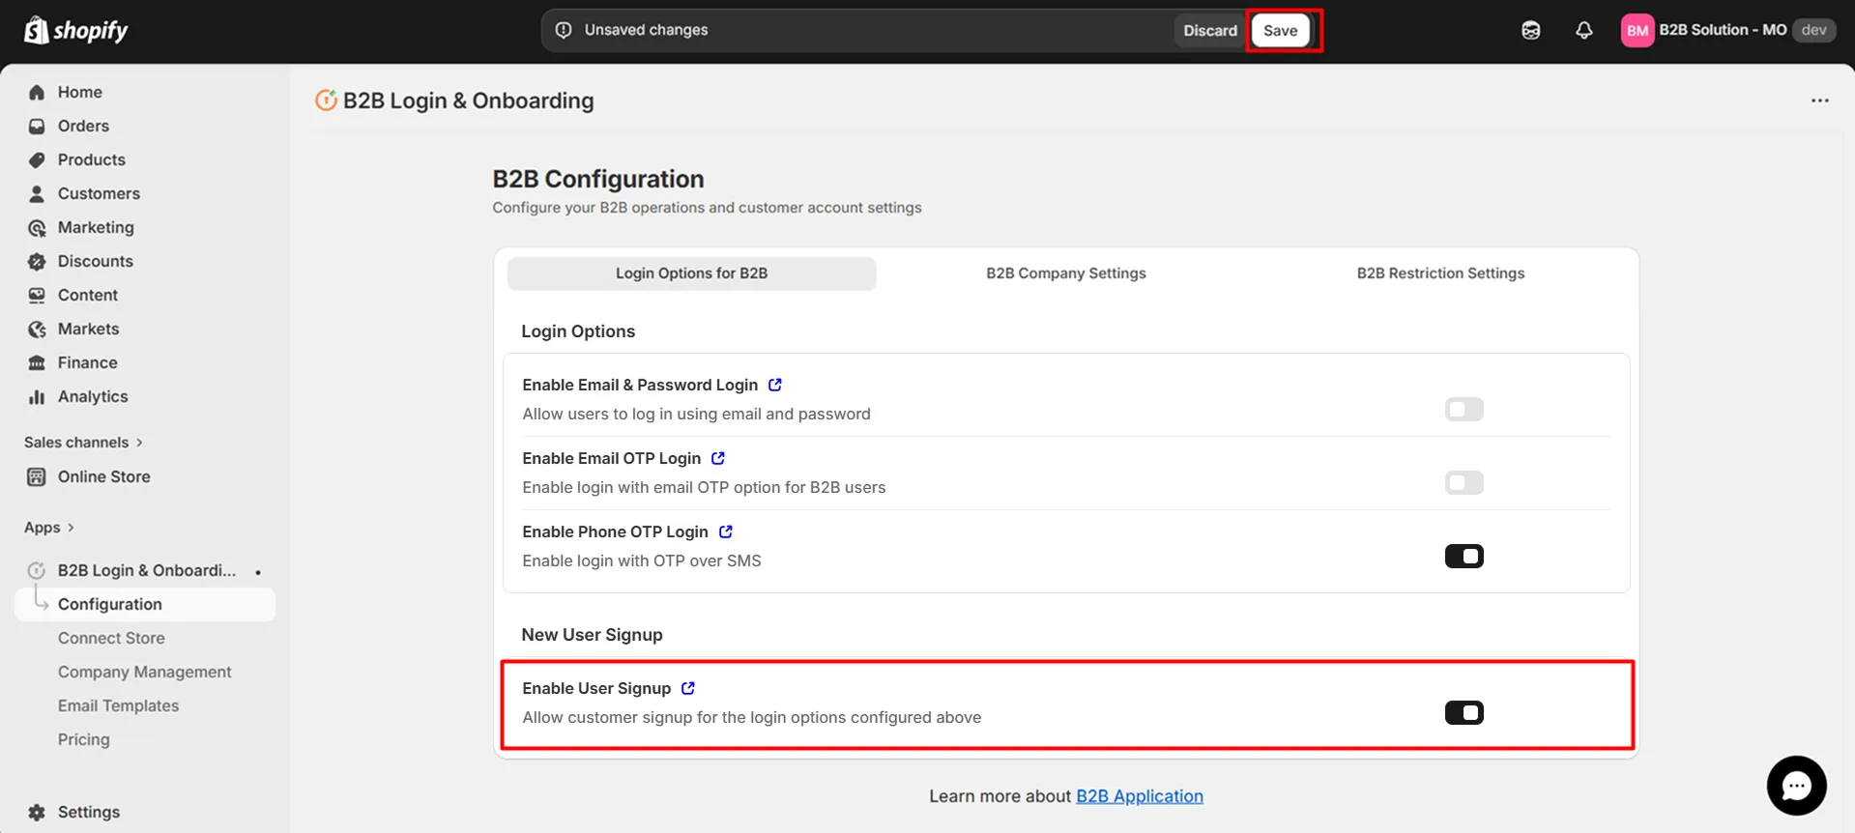
Task: Open the Discounts badge icon
Action: coord(37,261)
